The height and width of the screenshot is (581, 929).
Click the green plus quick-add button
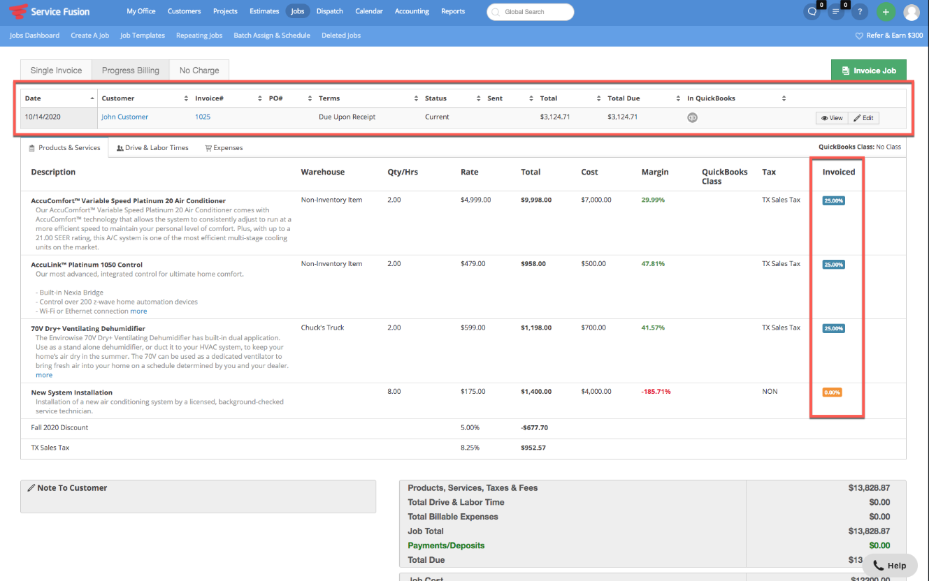point(886,12)
